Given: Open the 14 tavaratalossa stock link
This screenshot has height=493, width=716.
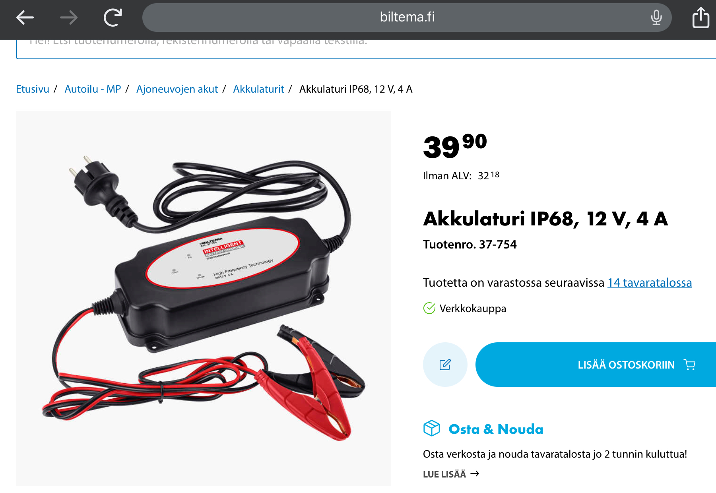Looking at the screenshot, I should point(650,283).
